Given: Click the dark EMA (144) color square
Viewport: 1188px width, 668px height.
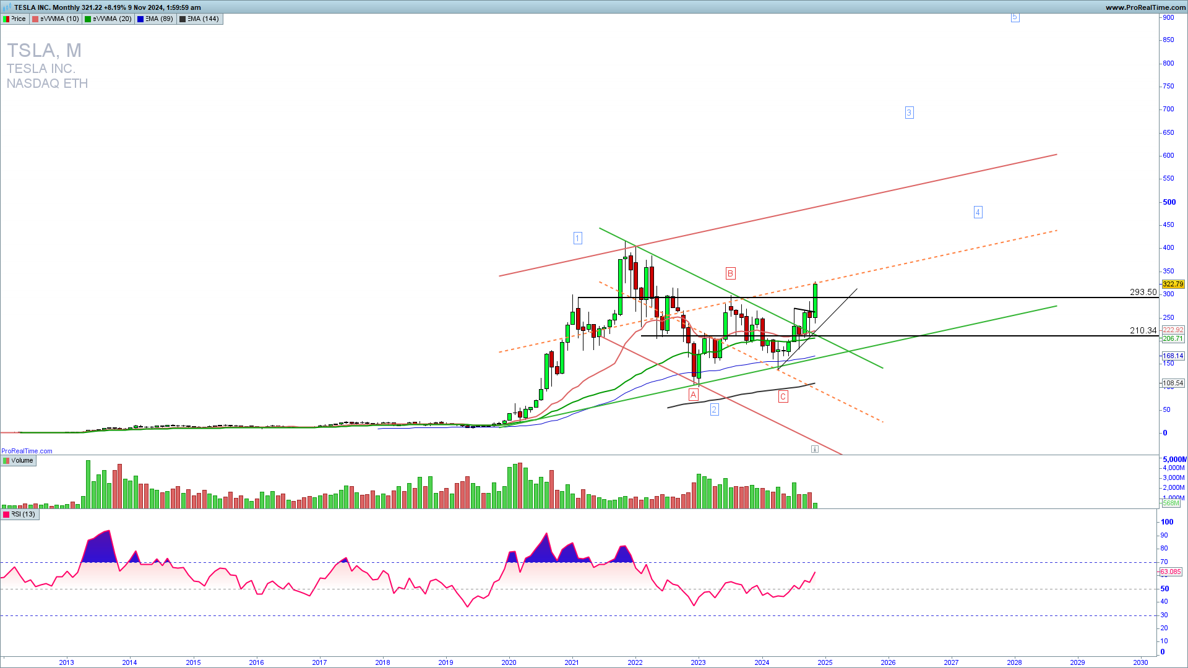Looking at the screenshot, I should (183, 19).
